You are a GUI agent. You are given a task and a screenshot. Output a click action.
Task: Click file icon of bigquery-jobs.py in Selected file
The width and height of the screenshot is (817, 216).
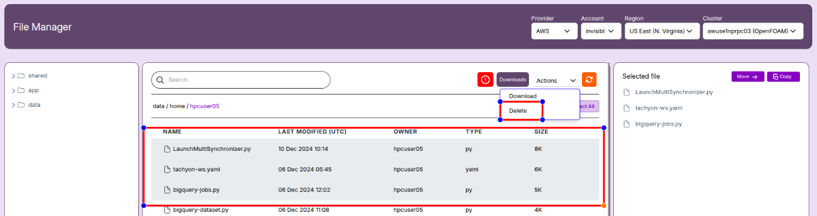coord(627,124)
